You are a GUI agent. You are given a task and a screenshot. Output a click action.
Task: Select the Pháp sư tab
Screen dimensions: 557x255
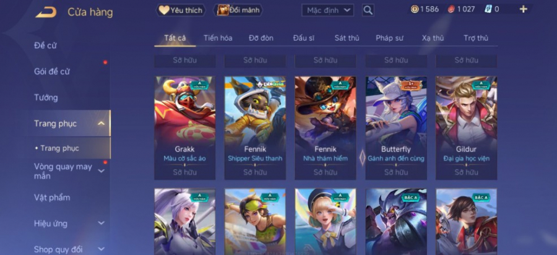(389, 38)
